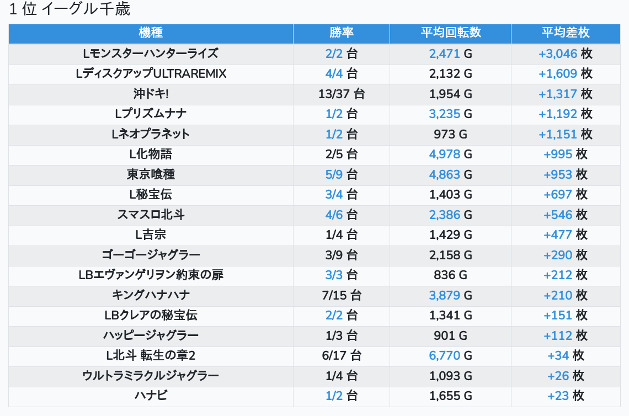
Task: Select the 平均差枚 column header
Action: click(565, 33)
